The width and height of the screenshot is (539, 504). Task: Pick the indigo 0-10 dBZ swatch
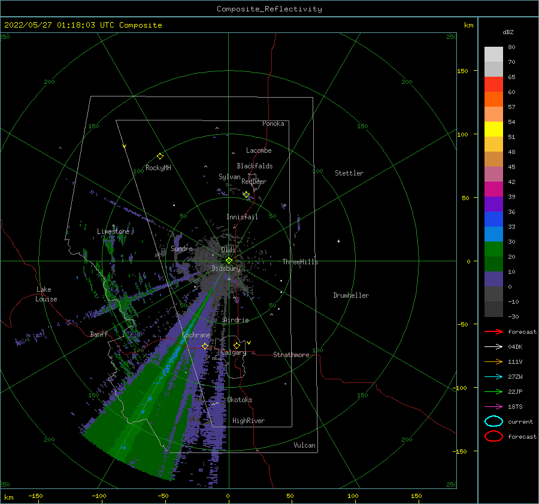pos(493,279)
